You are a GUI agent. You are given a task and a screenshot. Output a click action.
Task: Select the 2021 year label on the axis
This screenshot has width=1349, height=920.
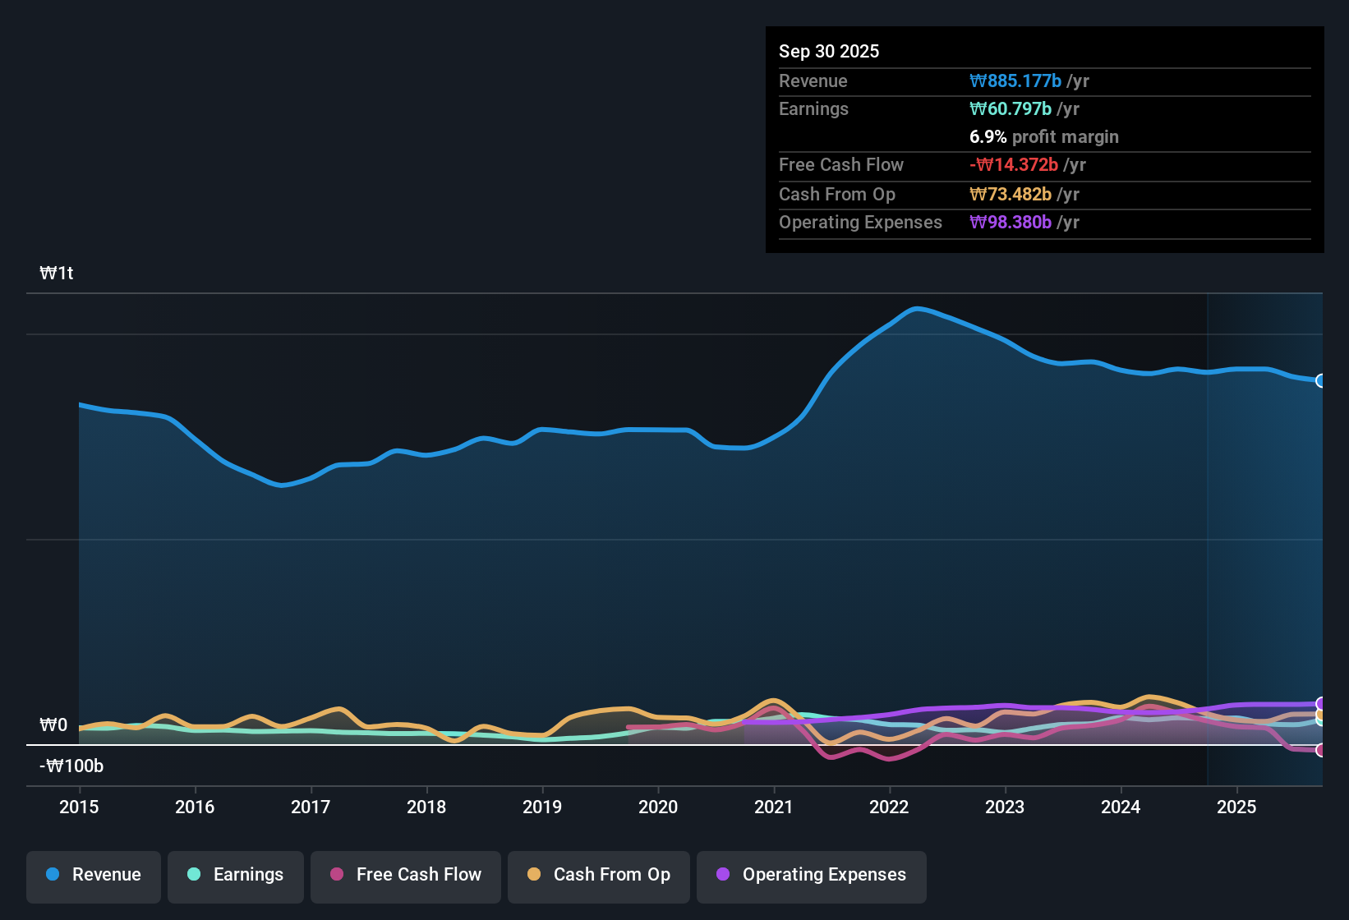774,807
